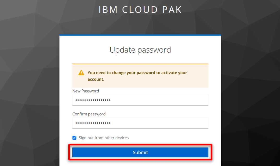
Task: Click the Update password heading
Action: 140,50
